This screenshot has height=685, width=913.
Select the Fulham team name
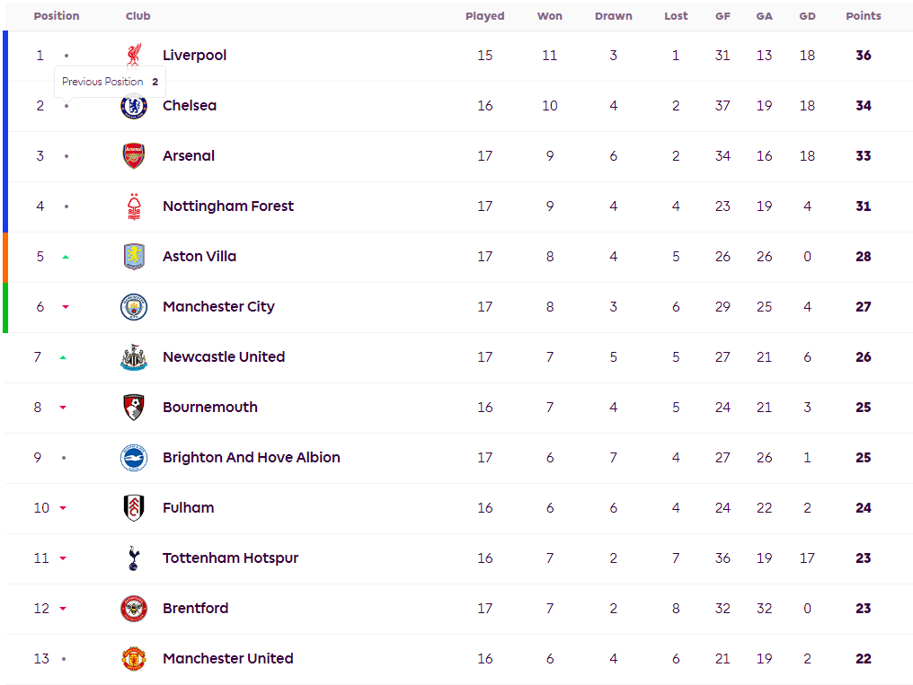[188, 507]
